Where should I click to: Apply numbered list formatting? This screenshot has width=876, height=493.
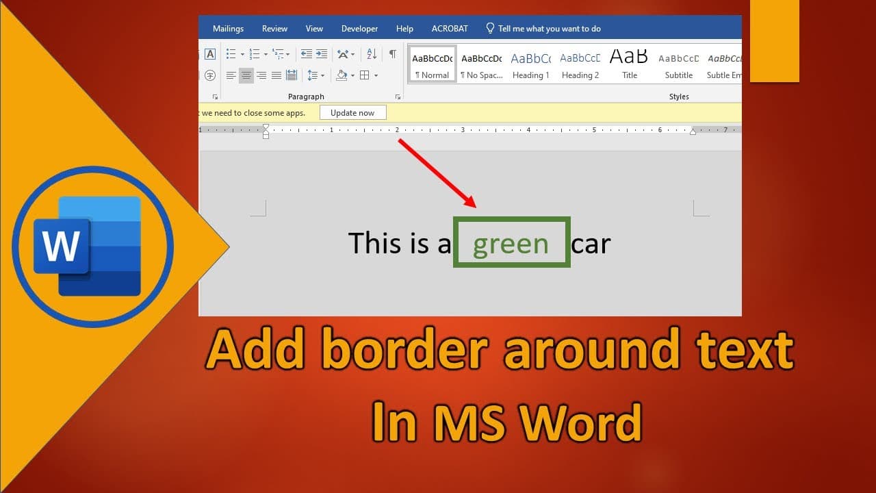tap(254, 53)
